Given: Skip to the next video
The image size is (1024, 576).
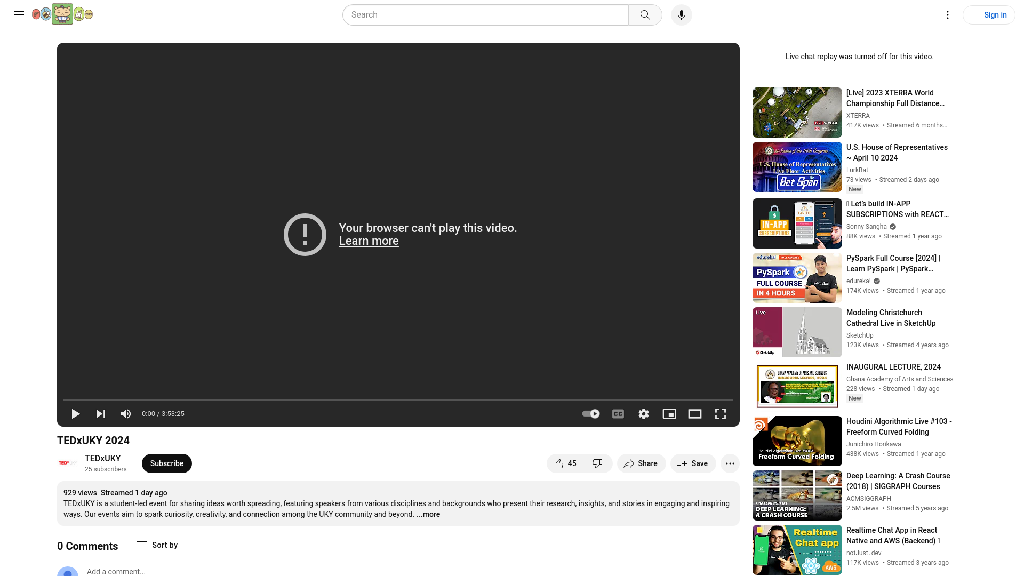Looking at the screenshot, I should (x=100, y=414).
